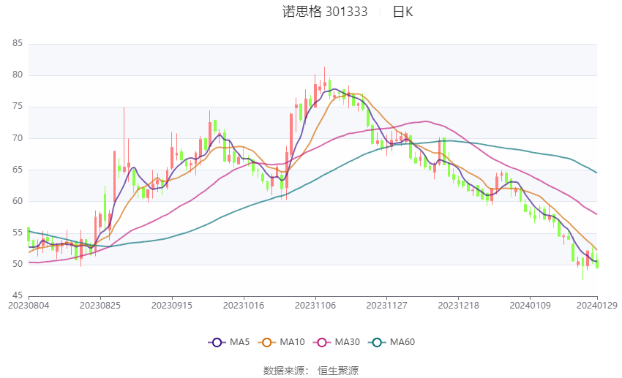
Task: Click the 20231127 x-axis date label
Action: tap(387, 306)
